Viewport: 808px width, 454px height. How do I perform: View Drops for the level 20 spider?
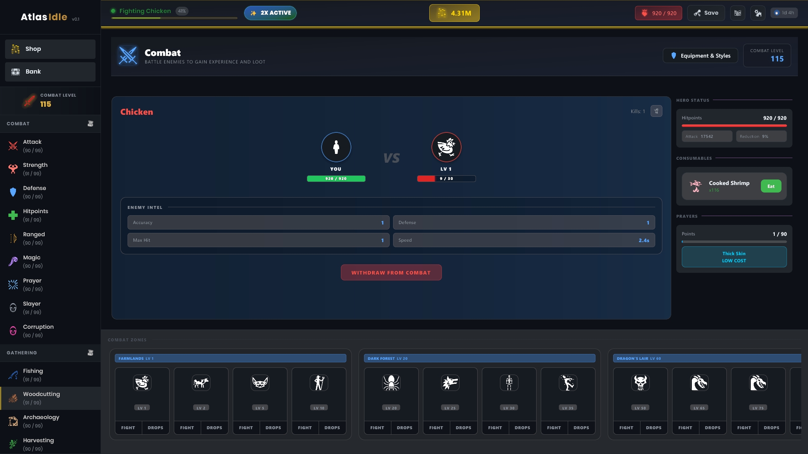pos(404,428)
